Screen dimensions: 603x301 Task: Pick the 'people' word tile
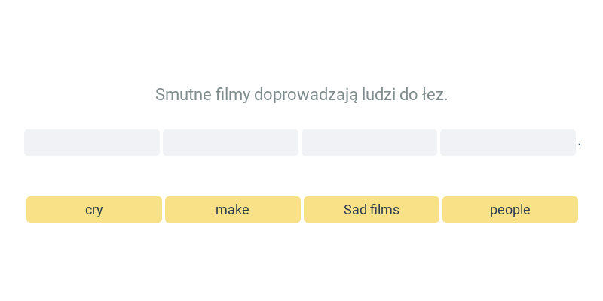[510, 210]
